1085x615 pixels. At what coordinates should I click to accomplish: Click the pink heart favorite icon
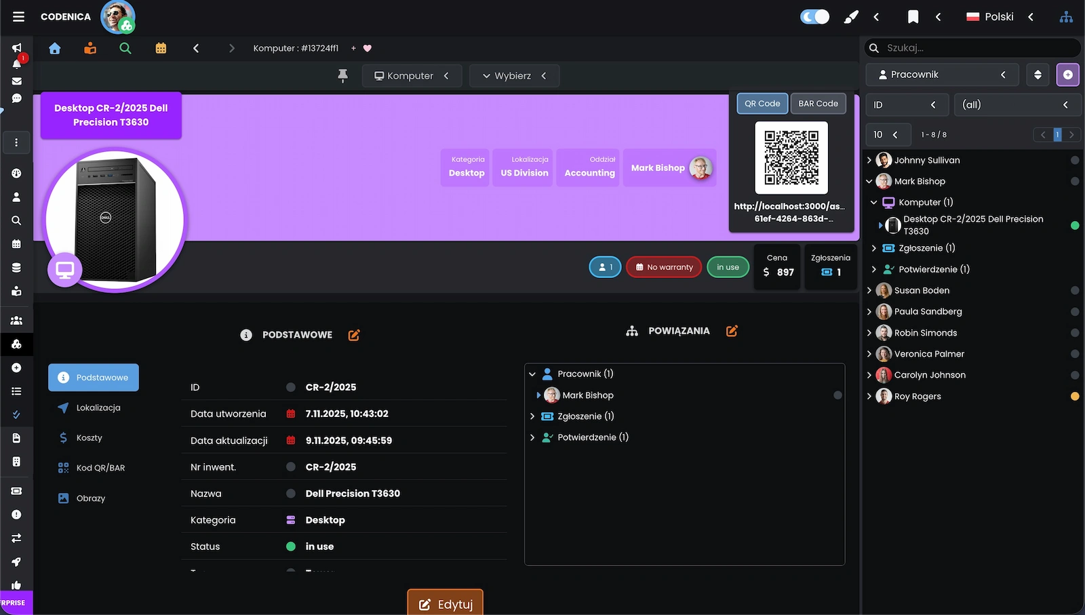(x=368, y=48)
